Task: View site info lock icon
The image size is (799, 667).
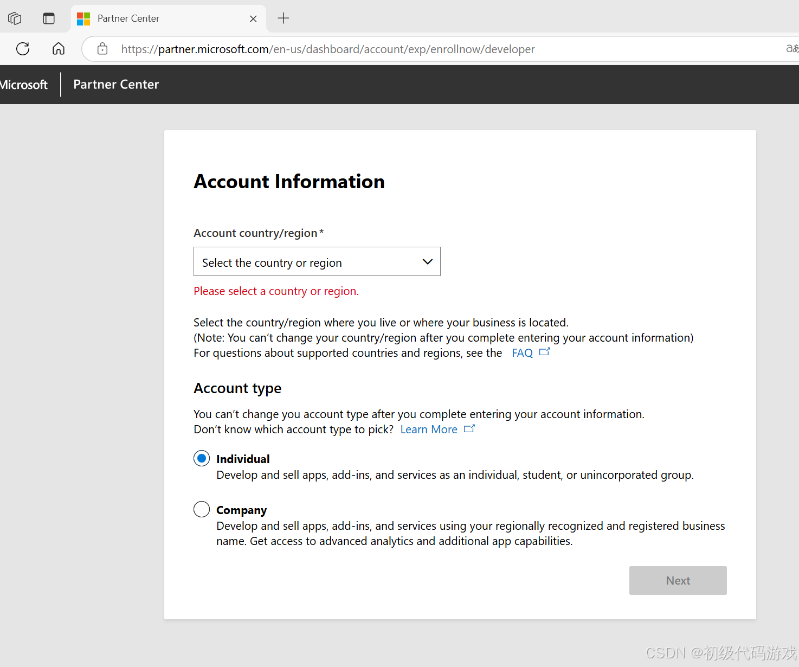Action: 102,49
